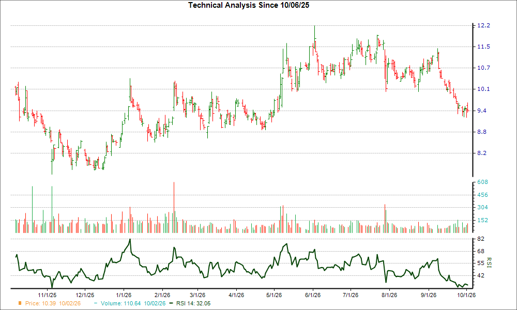Click the 10.1 price axis label
Screen dimensions: 517x310
tap(484, 89)
